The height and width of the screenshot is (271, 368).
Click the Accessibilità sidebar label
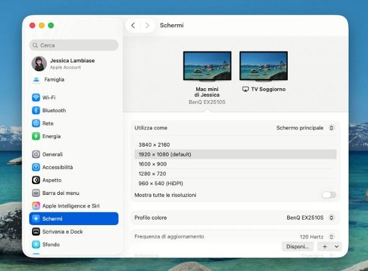[x=57, y=167]
